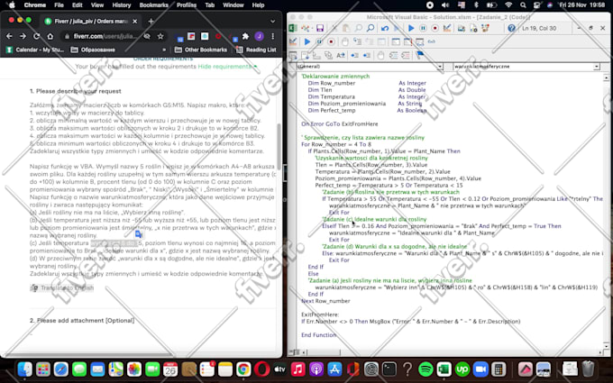Expand the Chrome tab search chevron
The image size is (613, 383).
272,18
